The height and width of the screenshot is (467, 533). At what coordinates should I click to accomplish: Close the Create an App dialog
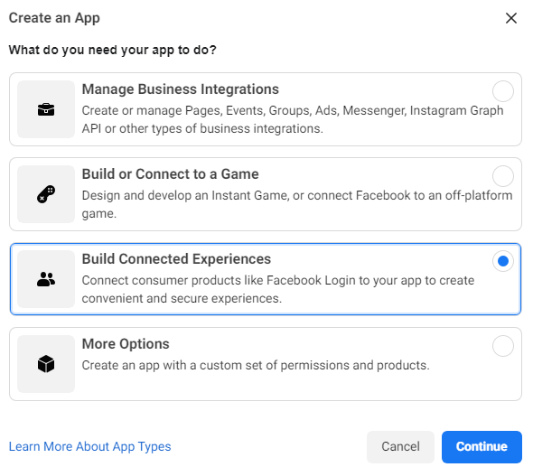click(x=511, y=18)
